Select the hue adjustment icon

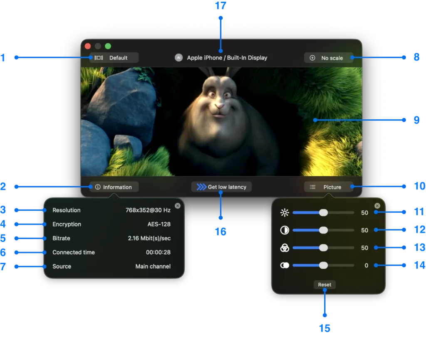coord(285,265)
